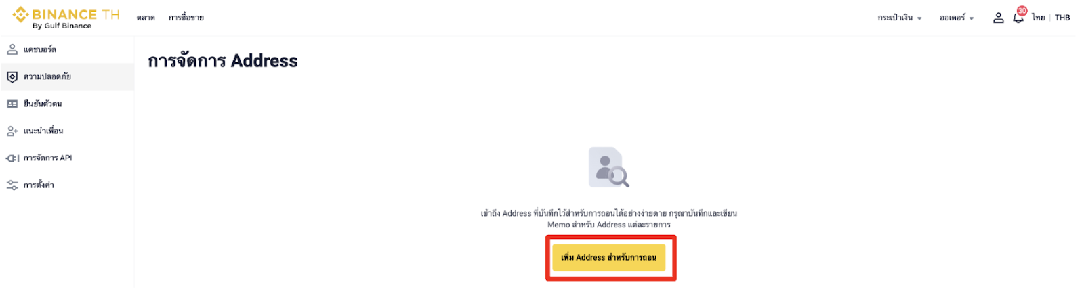
Task: Expand the ออเดอร์ orders dropdown
Action: [x=957, y=18]
